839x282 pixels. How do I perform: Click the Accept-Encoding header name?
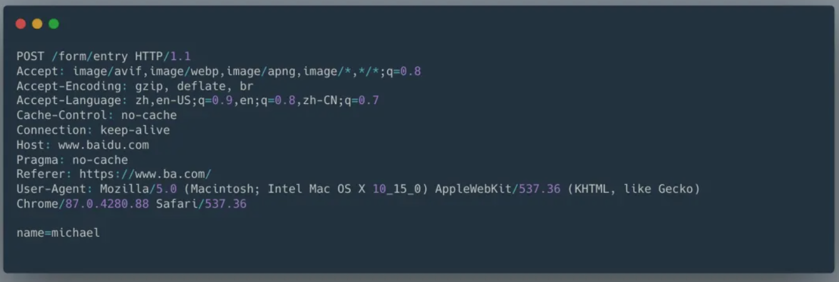(x=69, y=86)
